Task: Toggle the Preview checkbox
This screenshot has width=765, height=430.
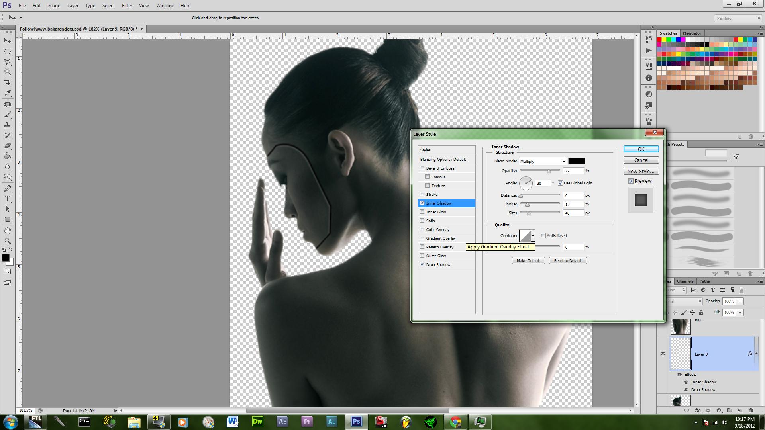Action: click(631, 181)
